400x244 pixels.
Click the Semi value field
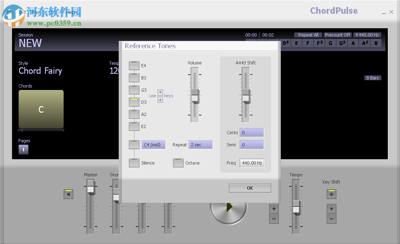tap(251, 144)
